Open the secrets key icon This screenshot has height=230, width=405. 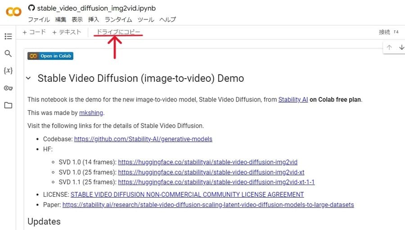coord(8,88)
